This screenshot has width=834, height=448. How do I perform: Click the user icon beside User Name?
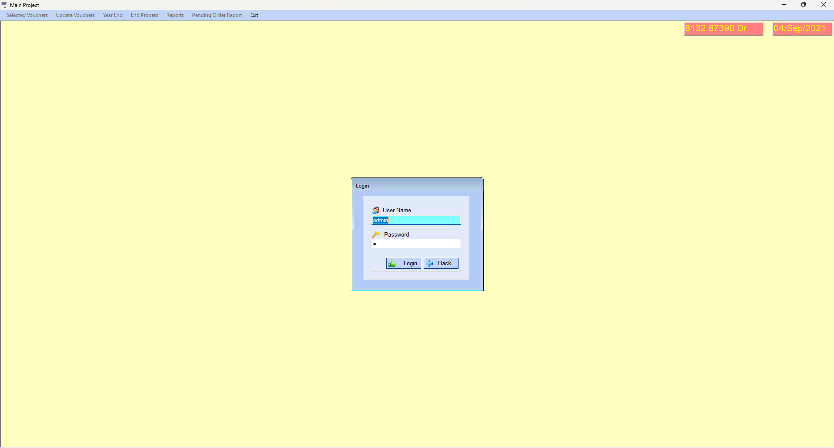tap(376, 210)
